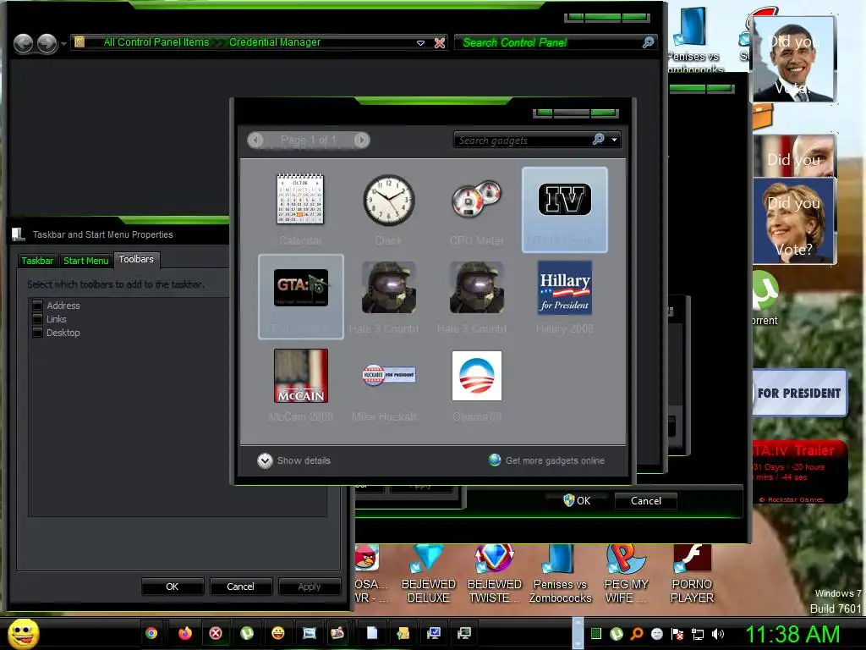Open Bejeweled Deluxe desktop shortcut
866x650 pixels.
click(x=429, y=574)
